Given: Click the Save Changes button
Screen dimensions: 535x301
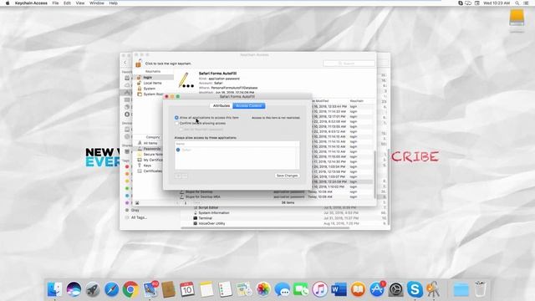Looking at the screenshot, I should click(287, 176).
